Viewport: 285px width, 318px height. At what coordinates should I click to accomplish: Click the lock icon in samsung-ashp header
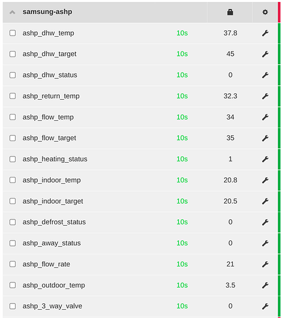[x=230, y=12]
